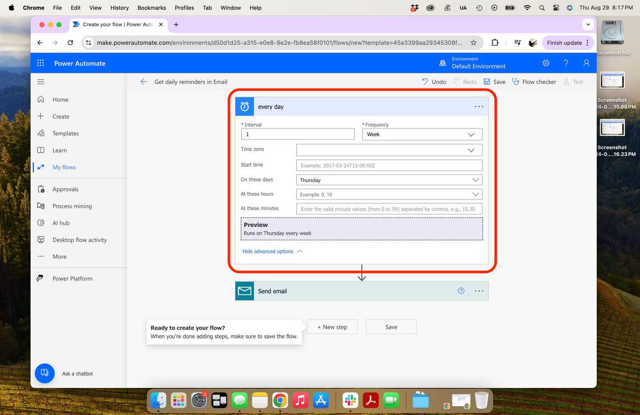Click the Finish update Chrome button
Image resolution: width=640 pixels, height=415 pixels.
568,43
